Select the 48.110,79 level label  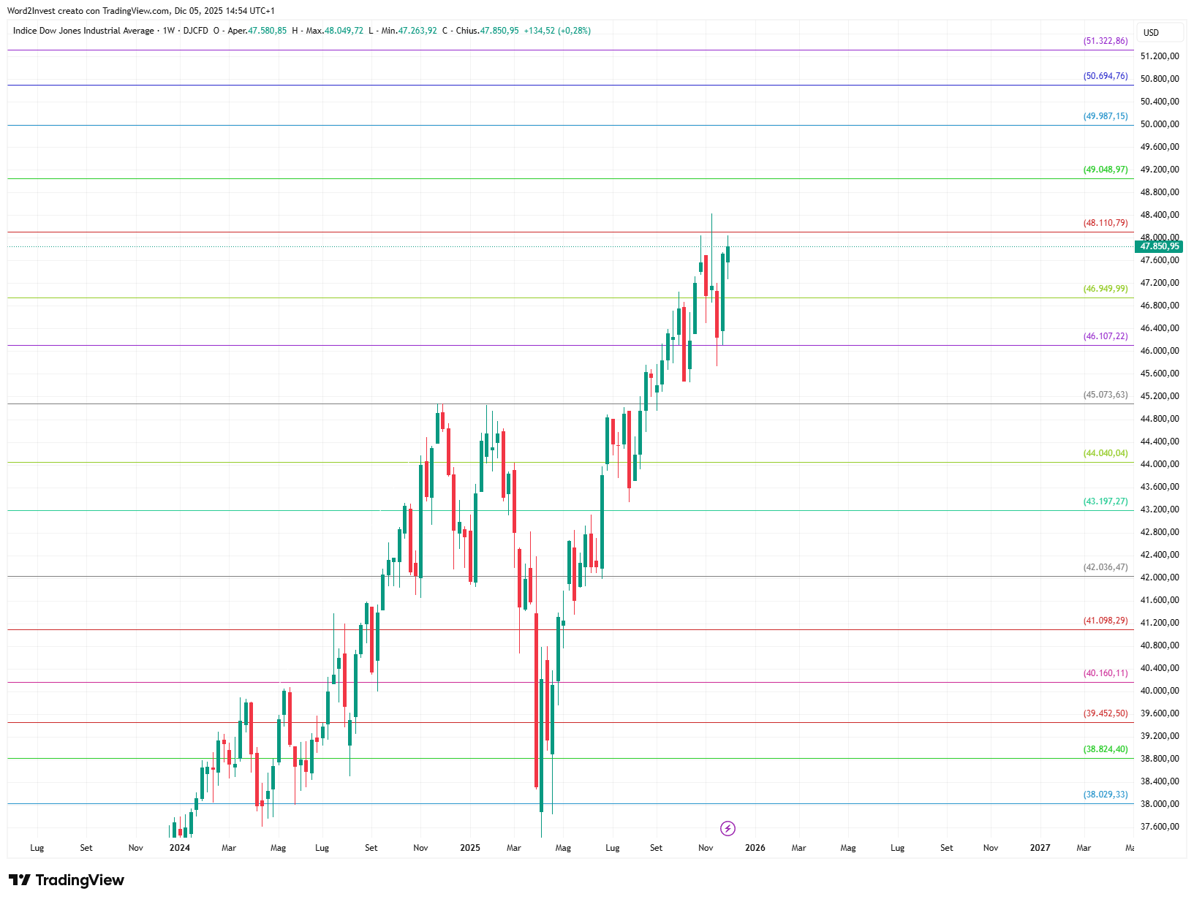(x=1106, y=223)
